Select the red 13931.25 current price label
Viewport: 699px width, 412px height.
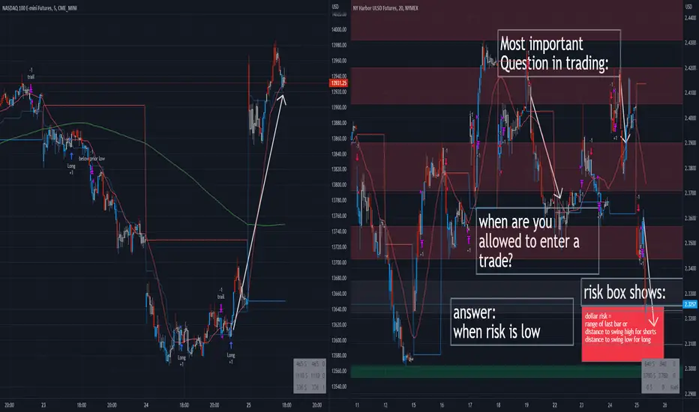click(338, 83)
